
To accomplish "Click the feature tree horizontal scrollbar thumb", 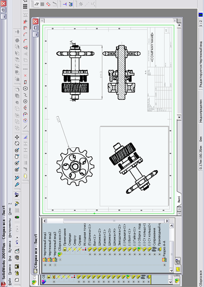I will (114, 221).
